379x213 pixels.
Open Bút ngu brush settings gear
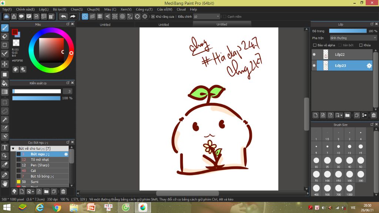pos(66,154)
